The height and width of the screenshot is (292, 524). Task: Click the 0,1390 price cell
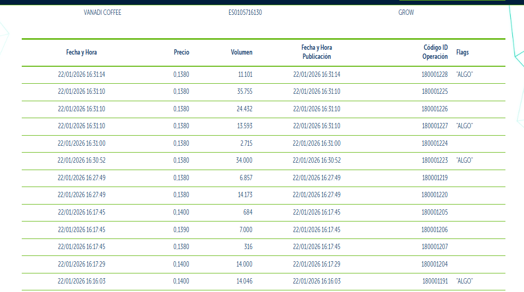click(181, 230)
